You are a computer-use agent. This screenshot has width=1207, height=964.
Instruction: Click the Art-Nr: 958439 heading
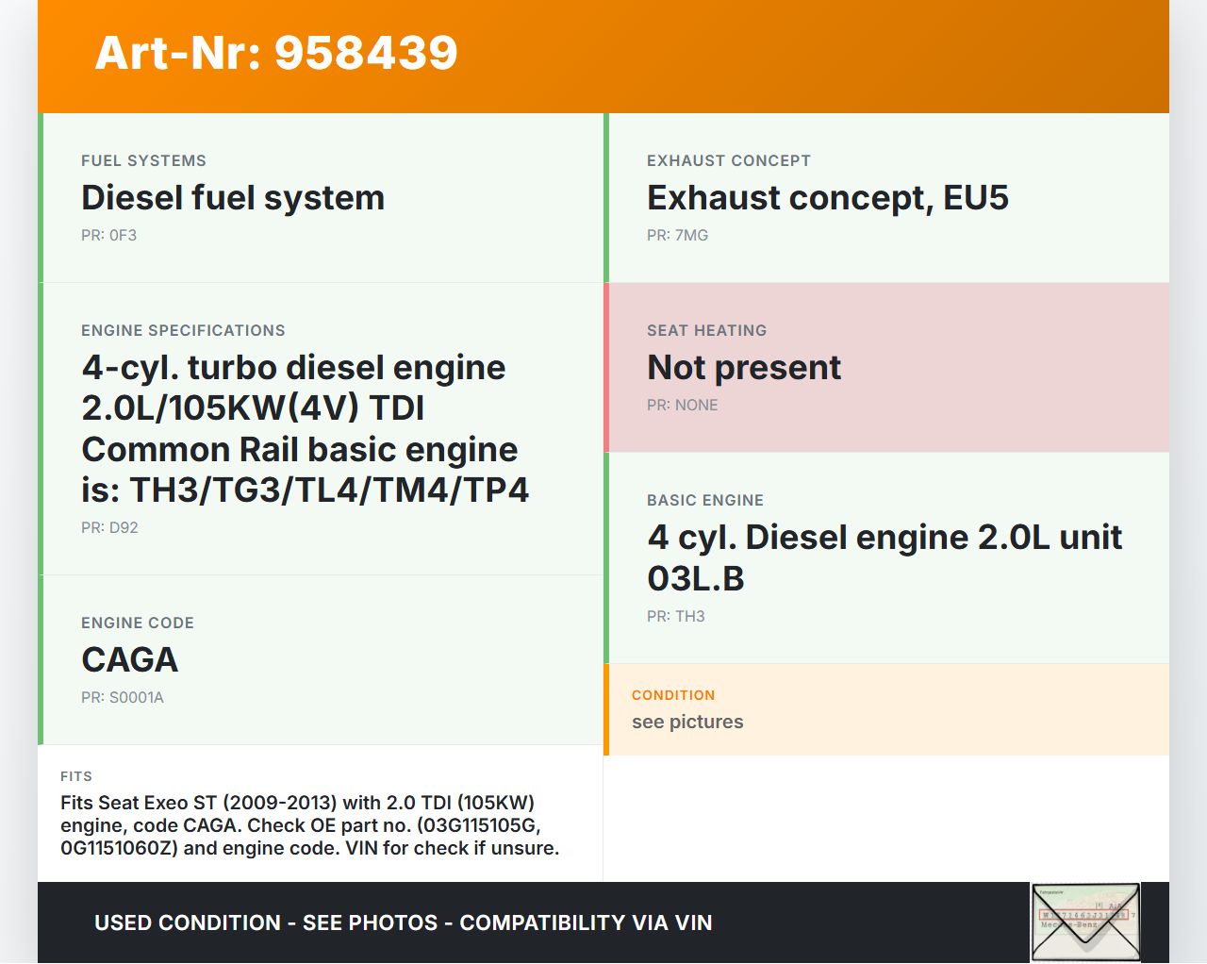coord(276,53)
